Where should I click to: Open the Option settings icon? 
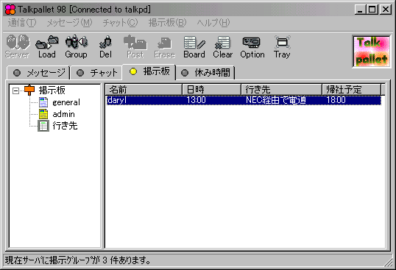pos(252,47)
